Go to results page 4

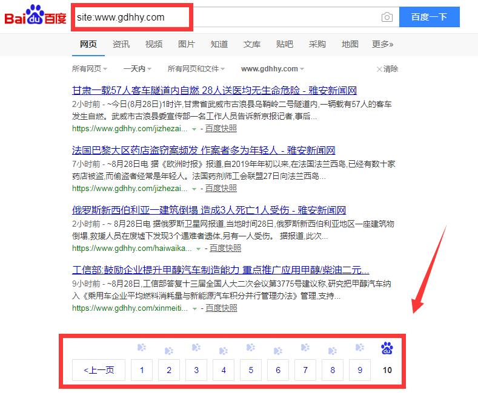point(224,370)
